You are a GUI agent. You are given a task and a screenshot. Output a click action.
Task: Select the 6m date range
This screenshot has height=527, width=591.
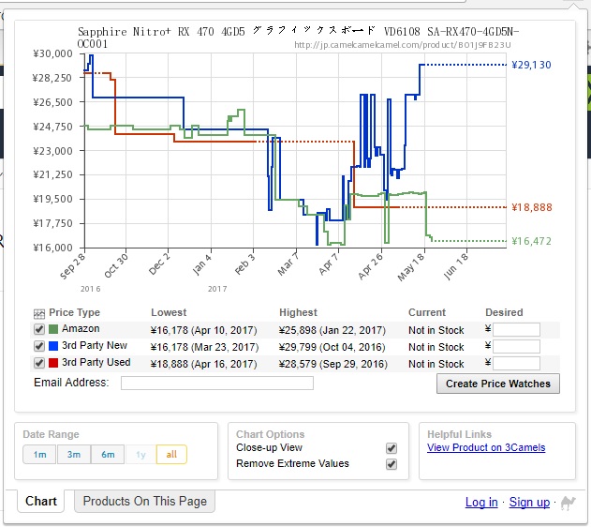tap(108, 455)
